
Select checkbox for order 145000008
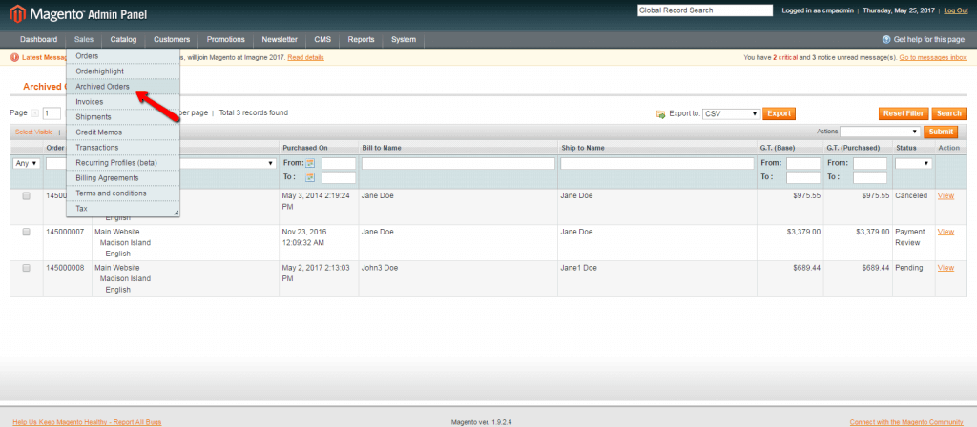(27, 268)
